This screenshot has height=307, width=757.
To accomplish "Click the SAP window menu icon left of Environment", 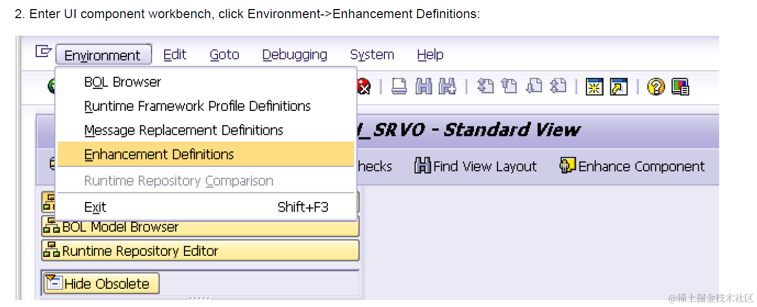I will (x=43, y=52).
